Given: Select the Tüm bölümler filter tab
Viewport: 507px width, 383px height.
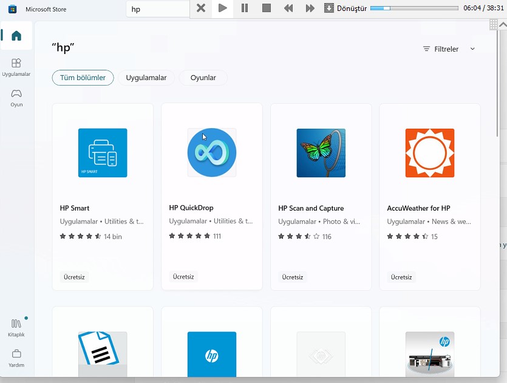Looking at the screenshot, I should 83,78.
